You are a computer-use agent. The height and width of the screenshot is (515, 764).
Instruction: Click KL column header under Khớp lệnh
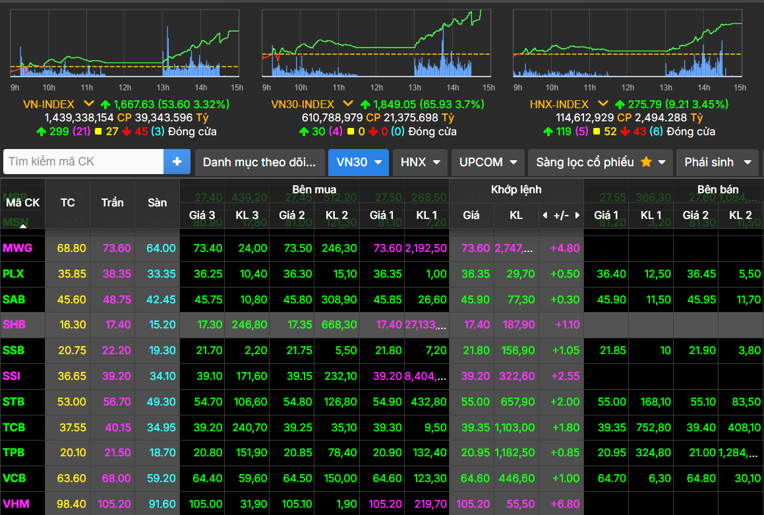[x=517, y=215]
